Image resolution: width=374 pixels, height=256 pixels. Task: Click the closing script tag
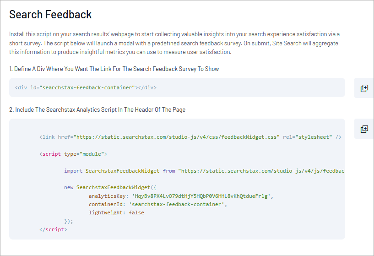click(x=53, y=229)
